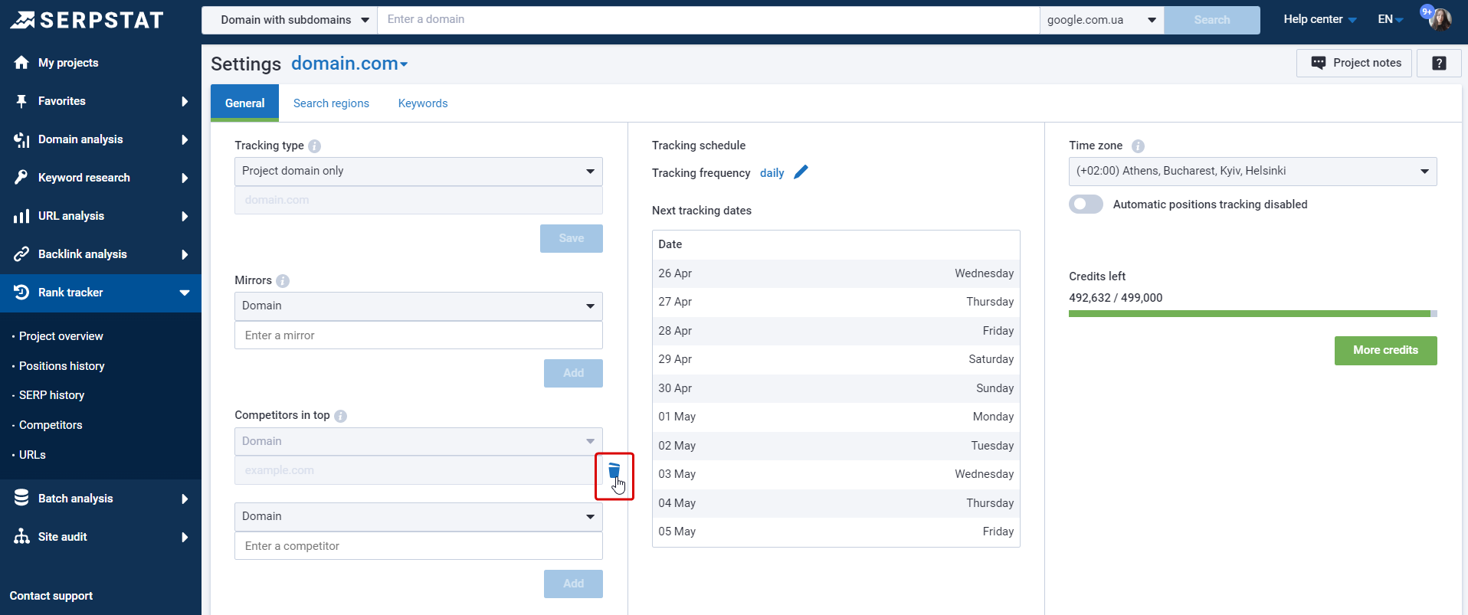1468x615 pixels.
Task: Switch to the Search regions tab
Action: (x=331, y=103)
